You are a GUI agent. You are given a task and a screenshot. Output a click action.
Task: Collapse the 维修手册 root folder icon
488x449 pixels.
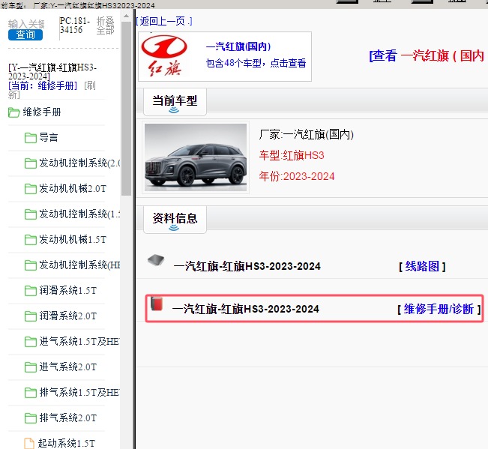[x=14, y=112]
